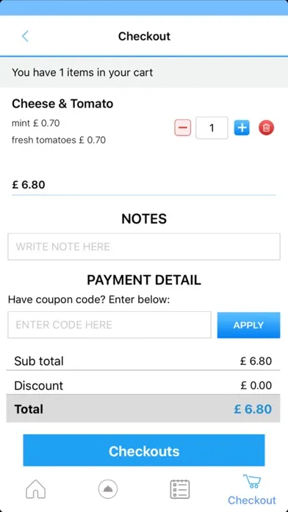Increase Cheese & Tomato quantity with plus

click(x=242, y=128)
